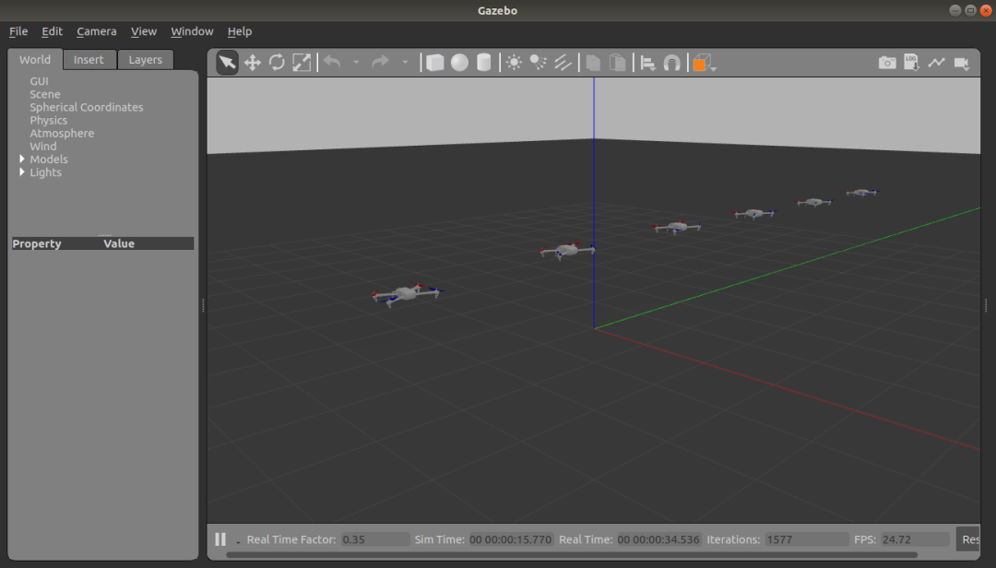Open the Camera menu
This screenshot has width=996, height=568.
pos(97,31)
